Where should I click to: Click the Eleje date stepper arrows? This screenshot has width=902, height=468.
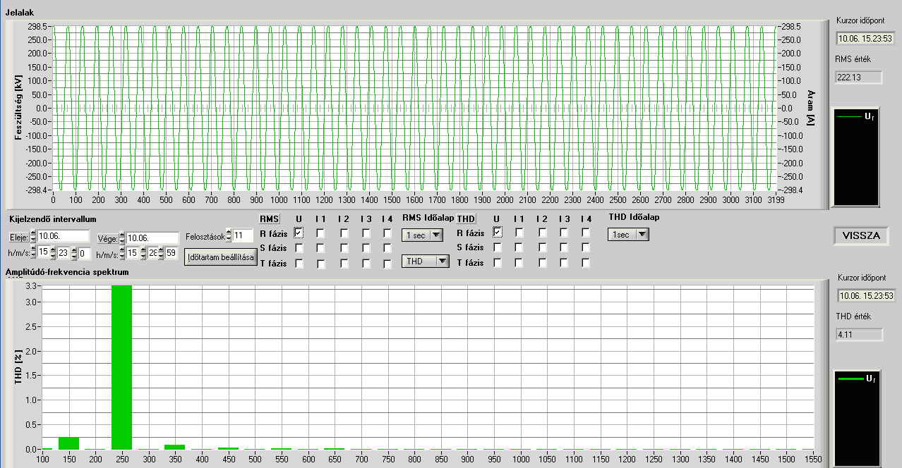(x=33, y=236)
